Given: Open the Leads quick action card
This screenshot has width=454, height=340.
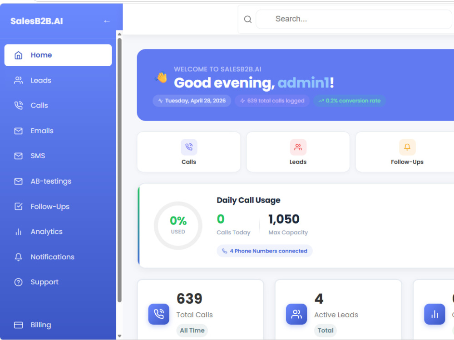Looking at the screenshot, I should click(x=298, y=152).
